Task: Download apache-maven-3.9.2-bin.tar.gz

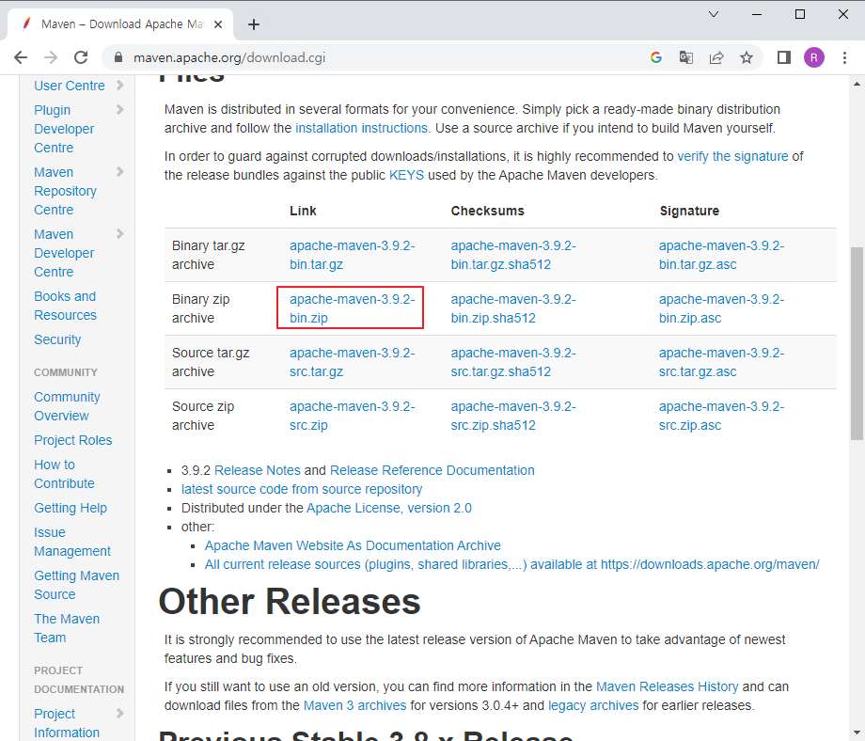Action: click(x=352, y=255)
